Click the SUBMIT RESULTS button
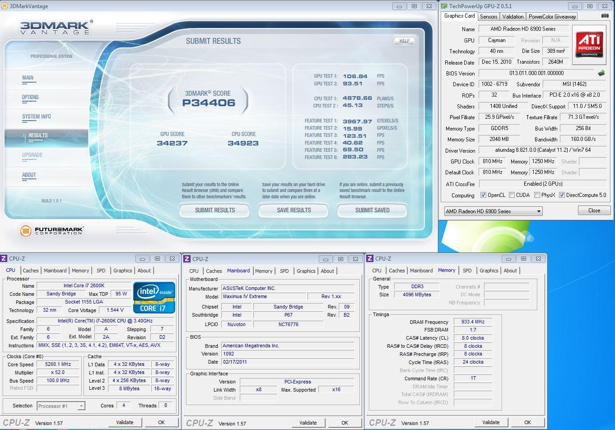The height and width of the screenshot is (430, 615). pos(215,210)
